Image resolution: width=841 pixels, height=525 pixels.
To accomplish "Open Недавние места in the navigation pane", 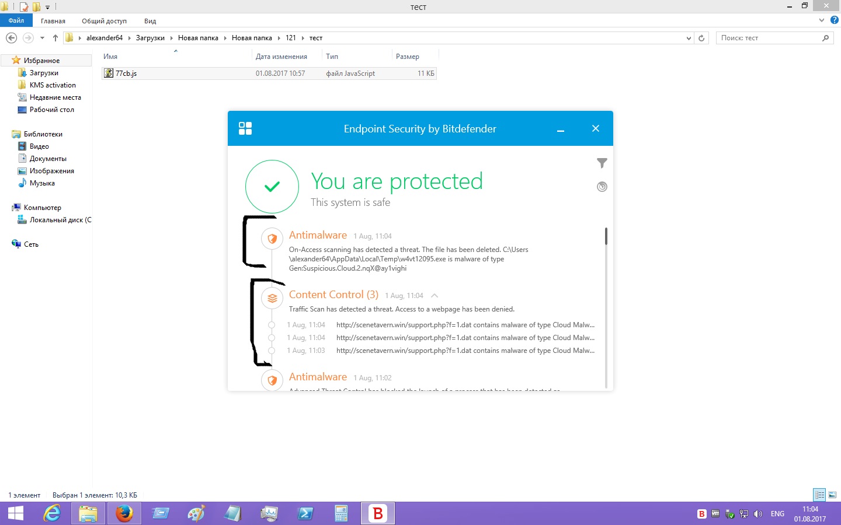I will pos(55,97).
